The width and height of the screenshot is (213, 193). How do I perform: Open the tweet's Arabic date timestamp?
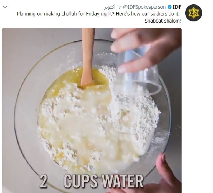pos(113,7)
